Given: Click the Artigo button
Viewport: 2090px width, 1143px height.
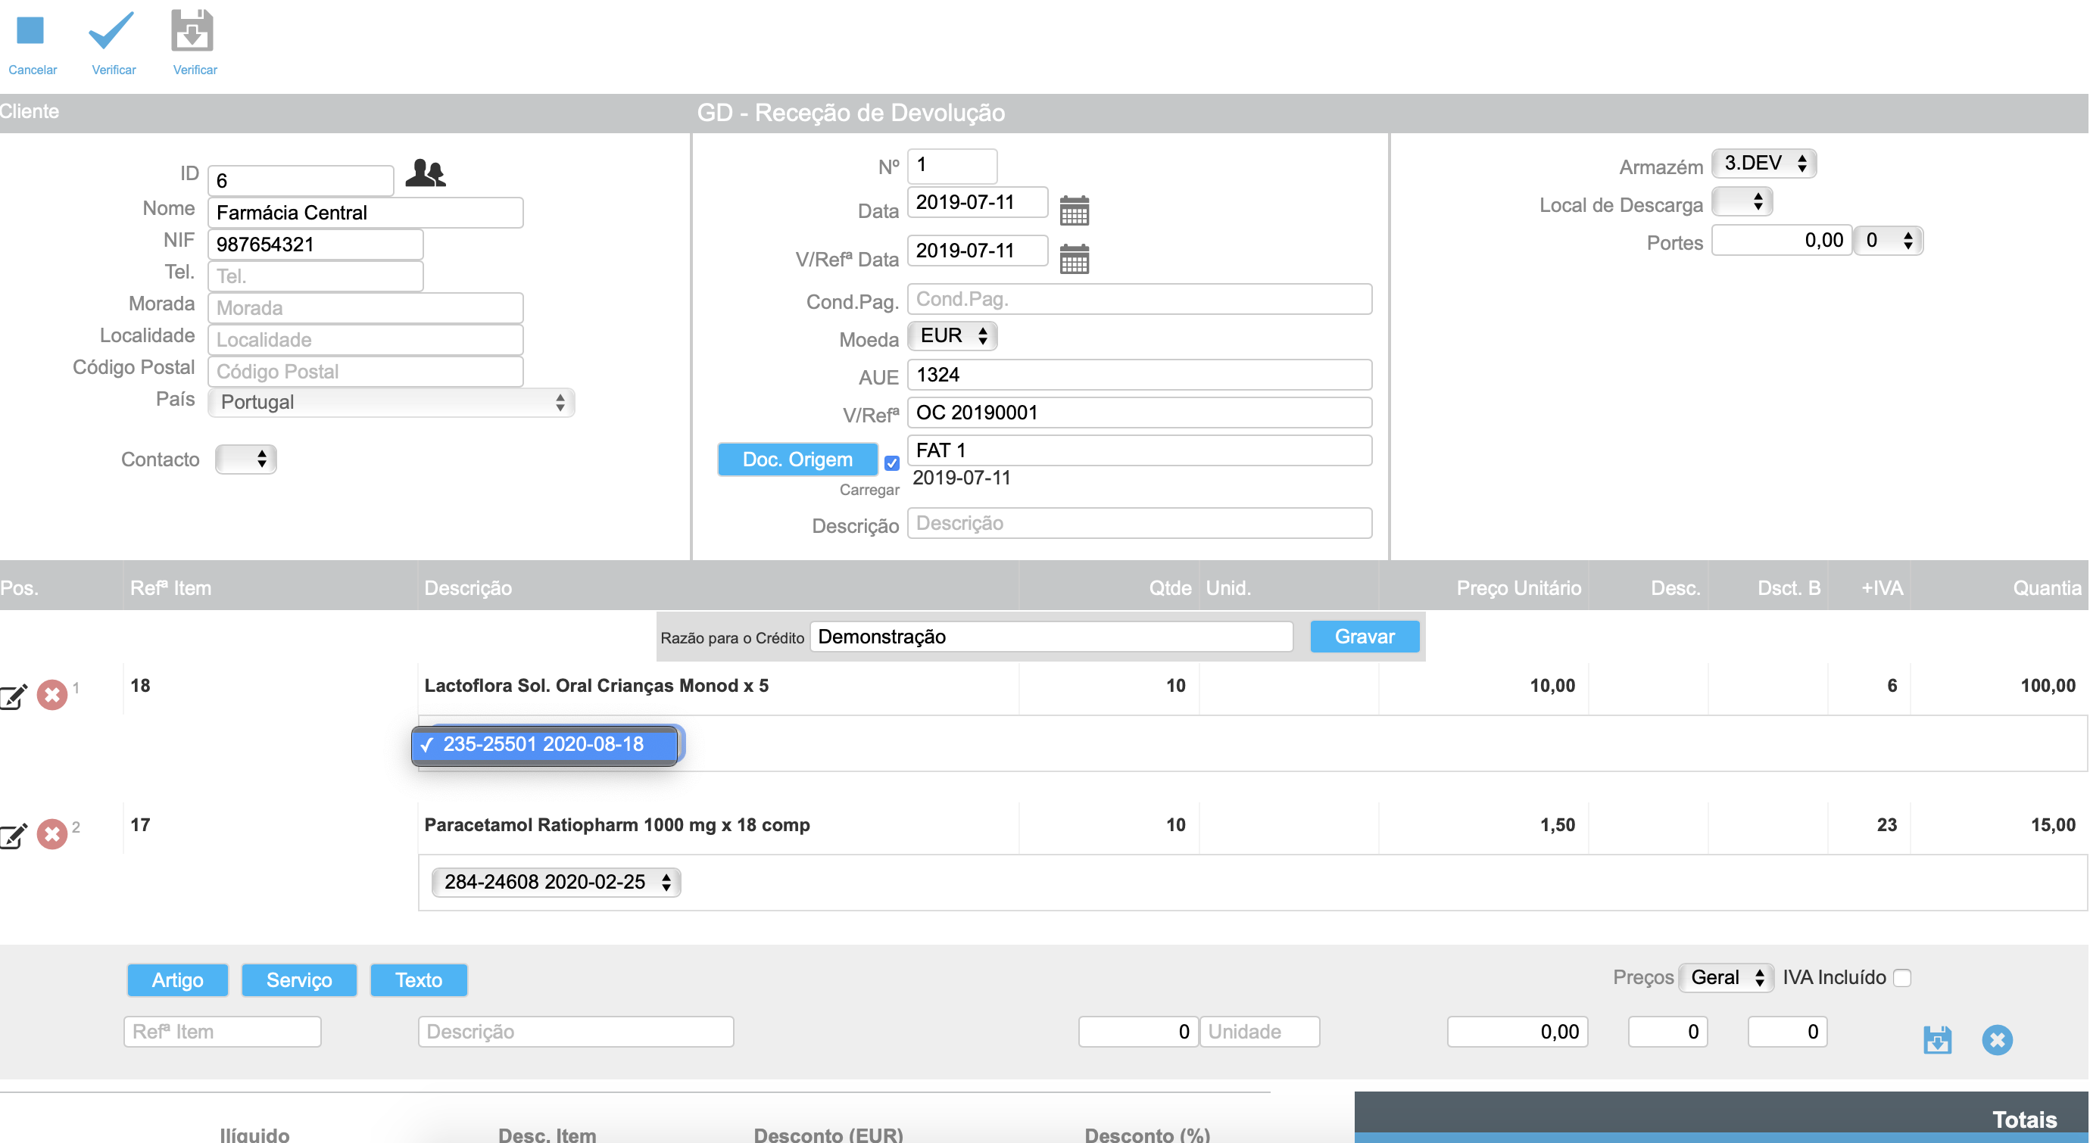Looking at the screenshot, I should 178,980.
